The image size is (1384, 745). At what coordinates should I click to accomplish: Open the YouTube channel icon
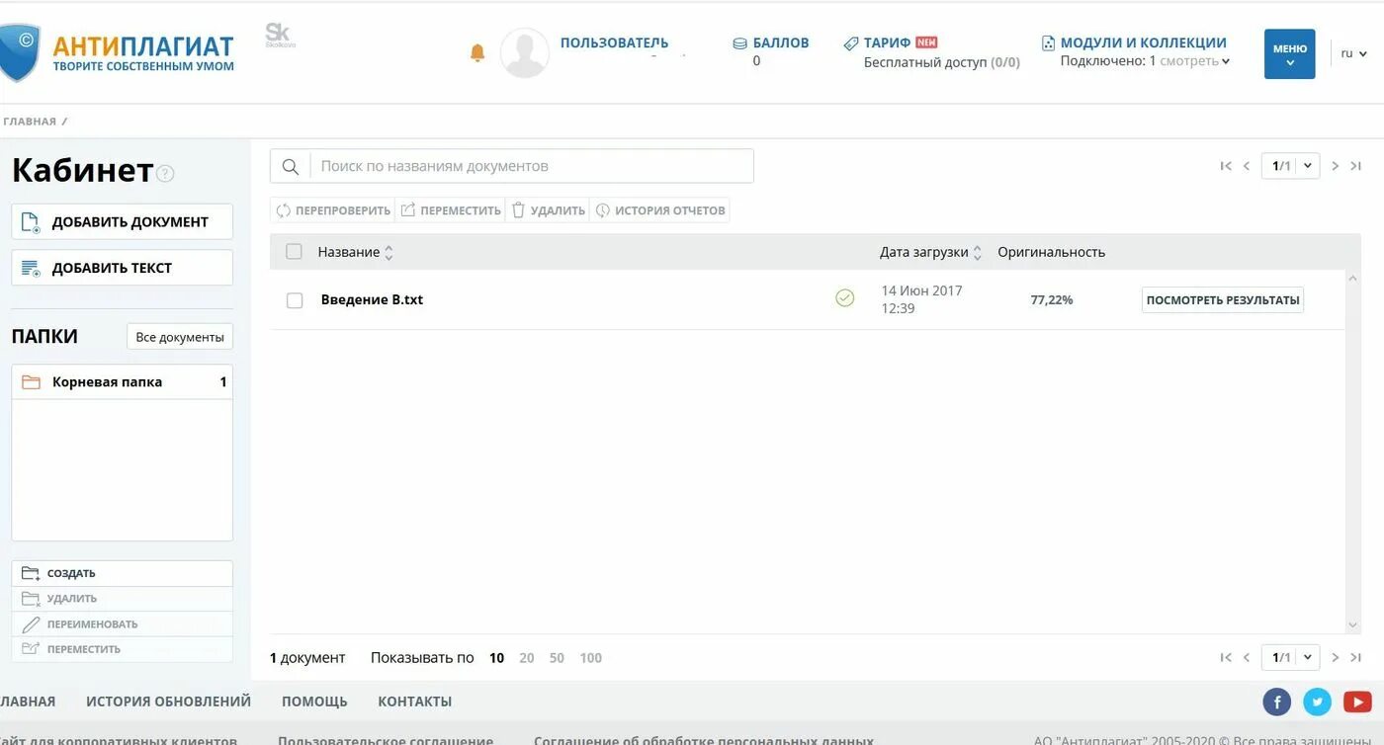click(1357, 702)
